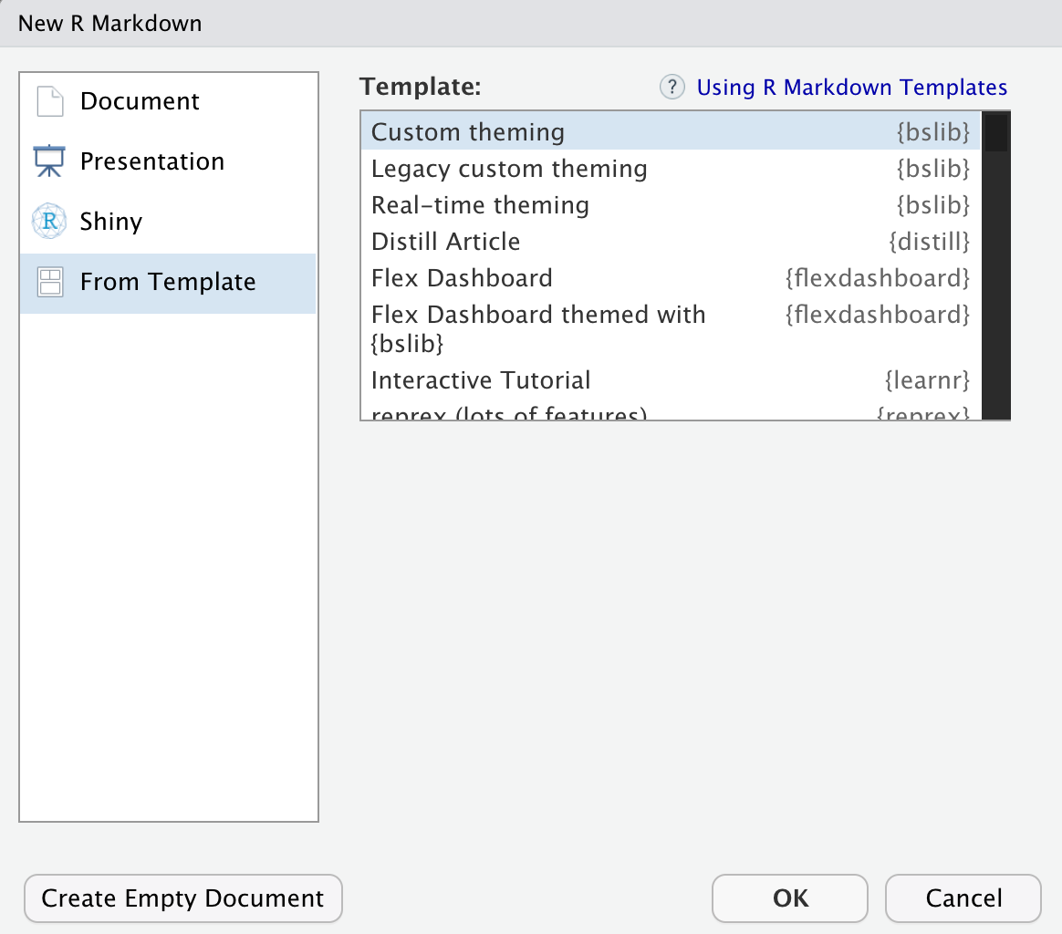
Task: Choose the Interactive Tutorial template
Action: (671, 380)
